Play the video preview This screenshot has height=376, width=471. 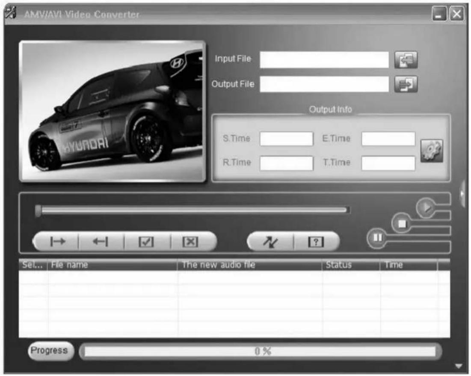pos(426,207)
